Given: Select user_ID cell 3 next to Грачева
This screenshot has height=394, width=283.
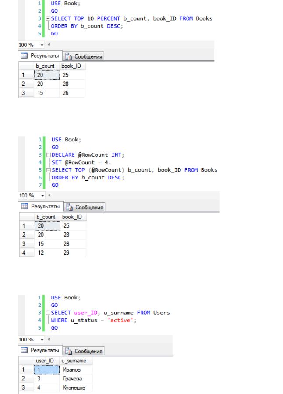Looking at the screenshot, I should 46,379.
